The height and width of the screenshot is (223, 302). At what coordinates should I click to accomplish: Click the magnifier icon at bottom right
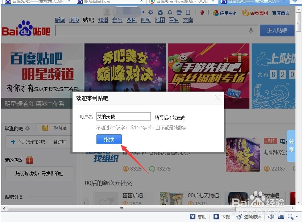290,217
